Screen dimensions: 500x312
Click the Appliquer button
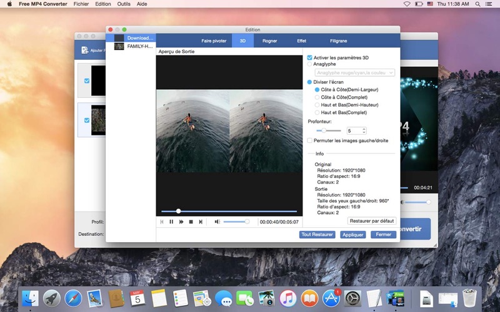[352, 235]
